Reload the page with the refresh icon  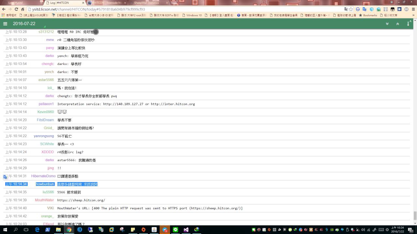pos(16,9)
